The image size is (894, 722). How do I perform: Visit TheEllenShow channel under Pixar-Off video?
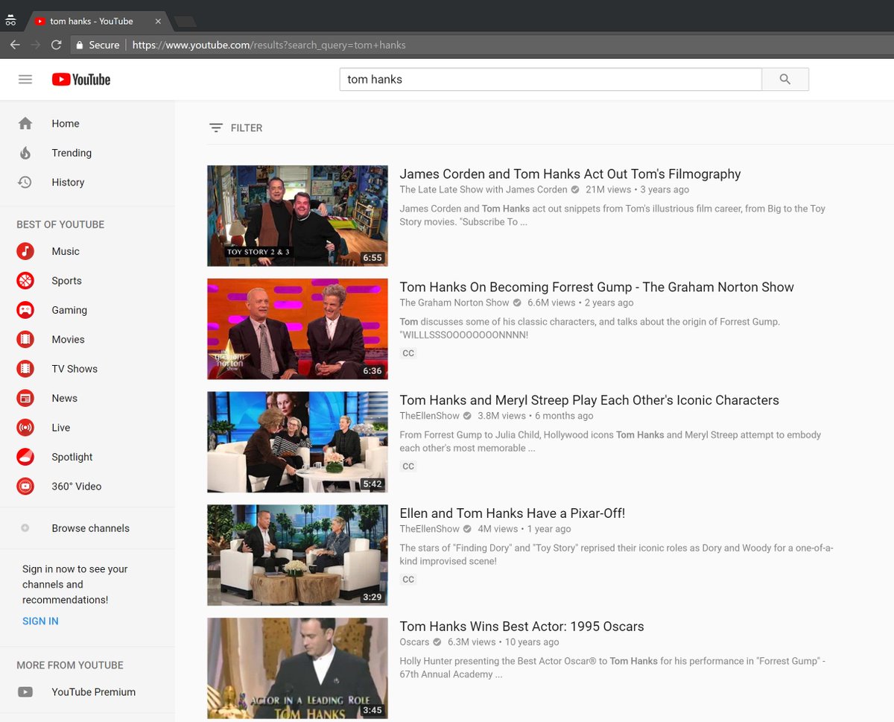(x=430, y=529)
